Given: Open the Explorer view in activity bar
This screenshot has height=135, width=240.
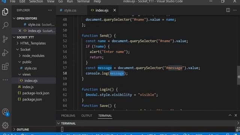Looking at the screenshot, I should coord(5,12).
